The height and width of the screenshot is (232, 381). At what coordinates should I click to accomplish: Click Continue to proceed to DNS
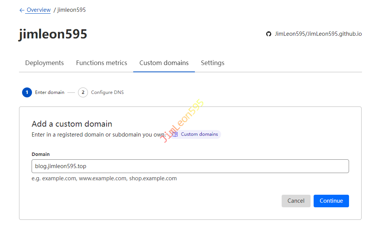(x=331, y=201)
